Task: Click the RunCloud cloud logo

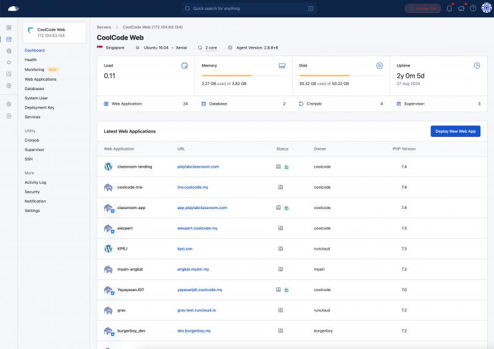Action: coord(14,9)
